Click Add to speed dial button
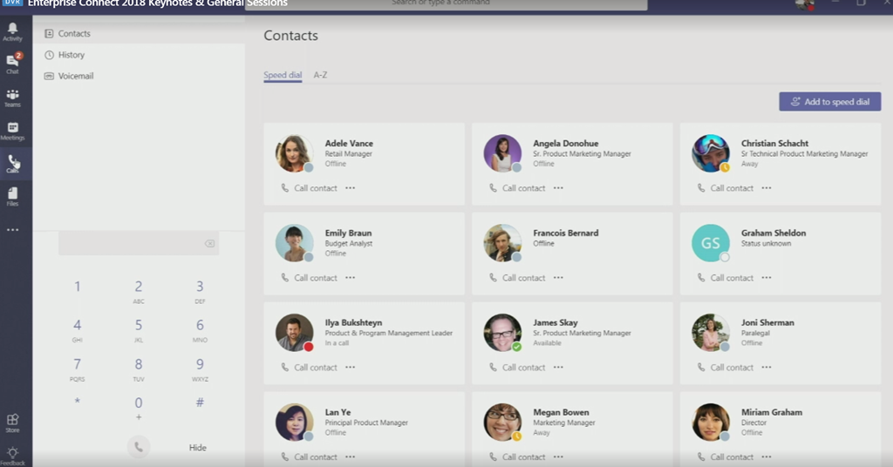 (x=829, y=102)
